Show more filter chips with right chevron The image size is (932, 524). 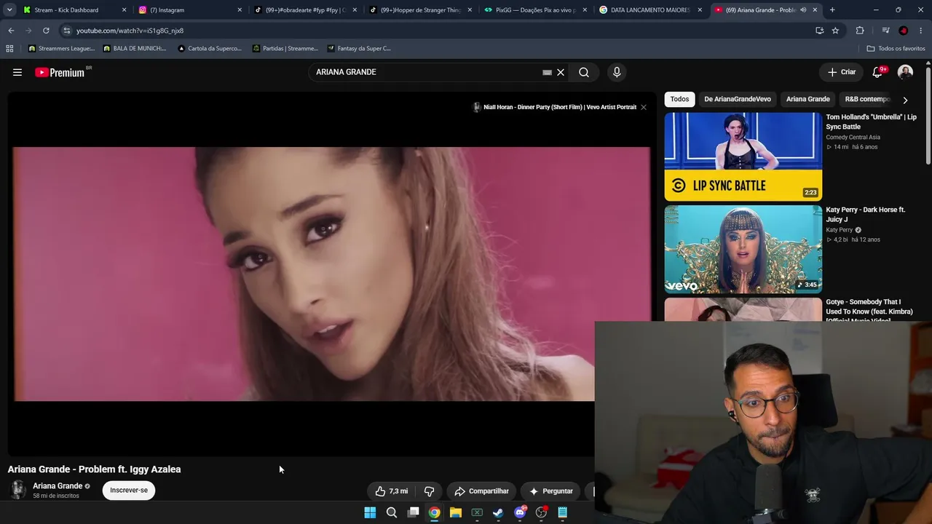coord(905,100)
